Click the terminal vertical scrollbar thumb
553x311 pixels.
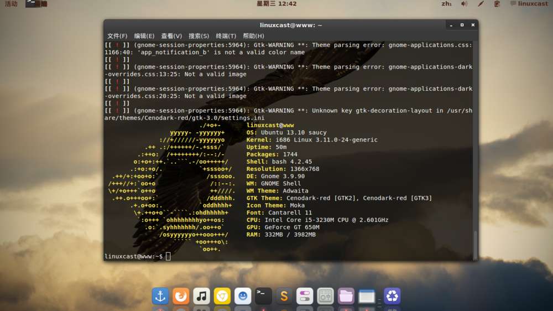pos(476,245)
